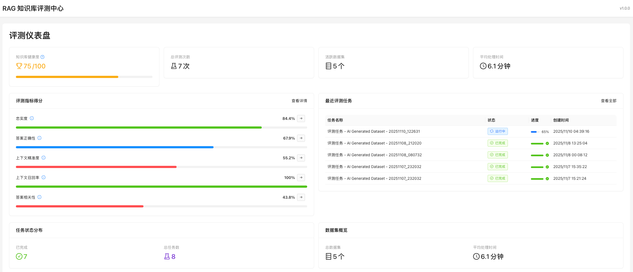Click 查看详情 link in 评测指标得分 panel
The height and width of the screenshot is (272, 633).
tap(299, 101)
